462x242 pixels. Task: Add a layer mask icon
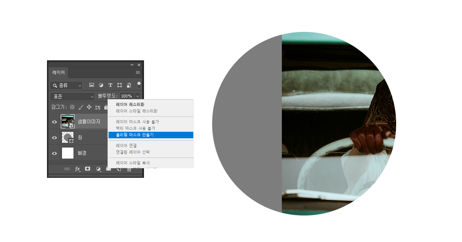pos(88,169)
